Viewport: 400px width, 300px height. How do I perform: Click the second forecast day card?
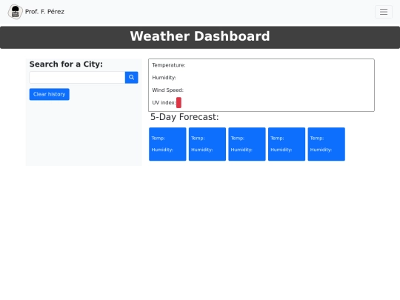pyautogui.click(x=207, y=144)
